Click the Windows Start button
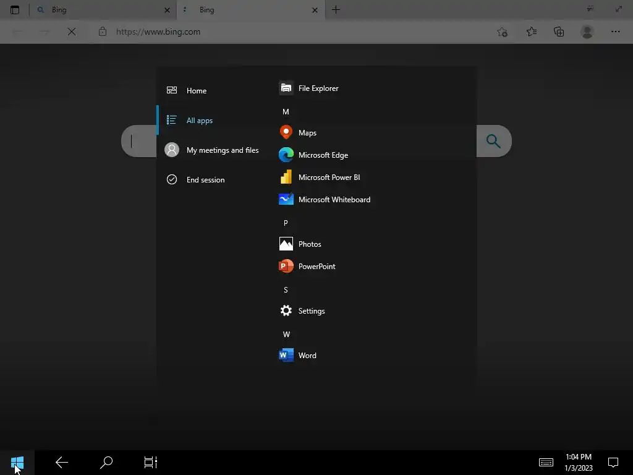This screenshot has width=633, height=475. point(17,463)
